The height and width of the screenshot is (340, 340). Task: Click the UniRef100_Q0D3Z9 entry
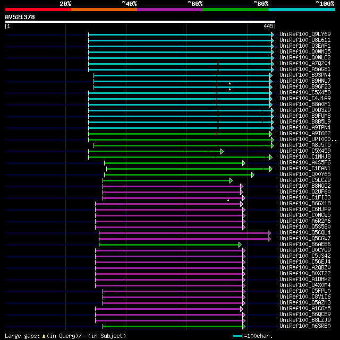point(305,110)
